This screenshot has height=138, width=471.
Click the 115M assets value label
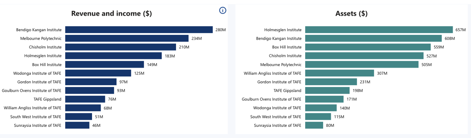click(x=339, y=116)
